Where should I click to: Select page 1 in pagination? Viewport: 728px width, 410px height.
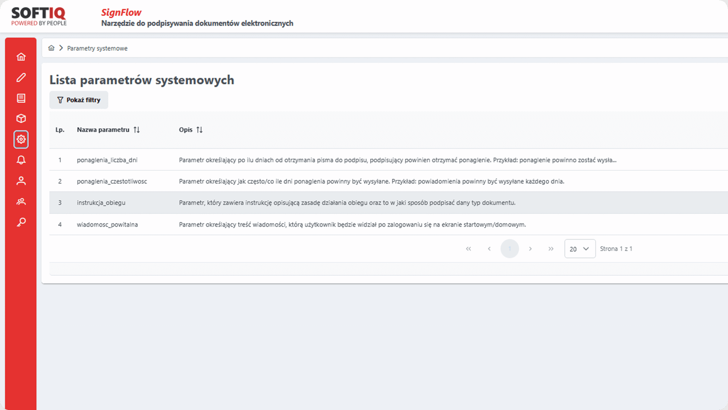click(510, 249)
